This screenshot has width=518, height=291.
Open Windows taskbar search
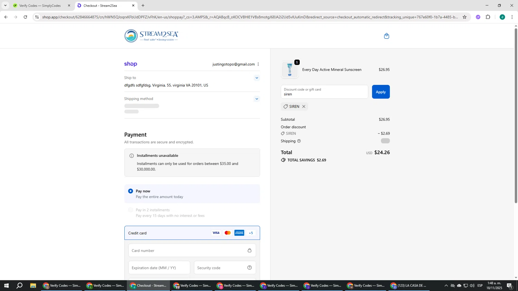click(20, 285)
